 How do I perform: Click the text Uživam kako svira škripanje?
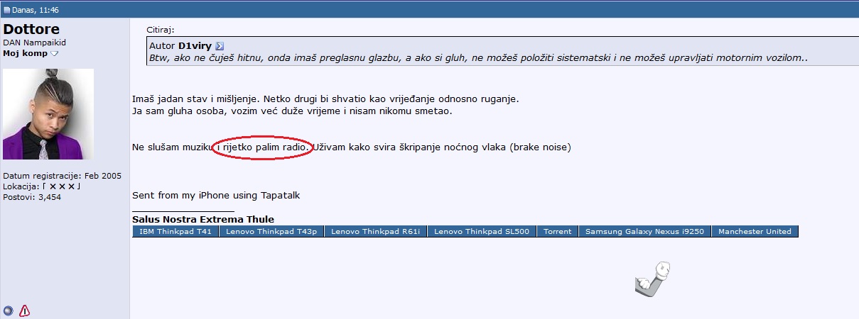pyautogui.click(x=443, y=147)
